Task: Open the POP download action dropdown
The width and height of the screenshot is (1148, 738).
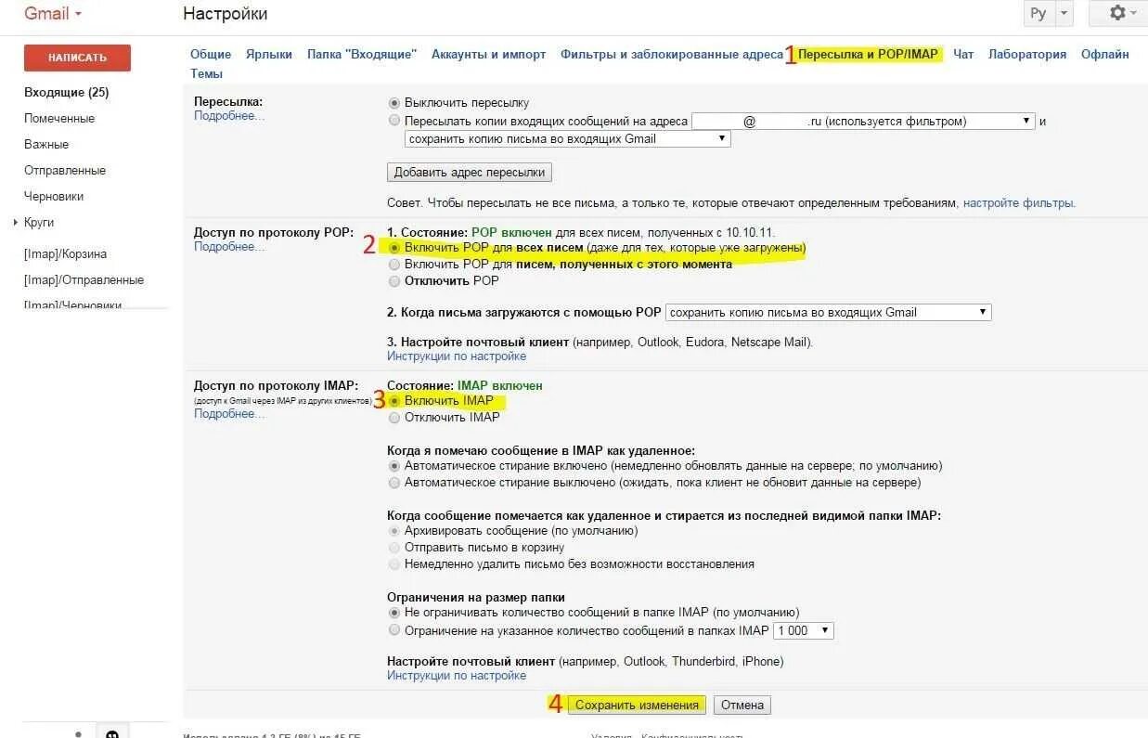Action: [x=829, y=313]
